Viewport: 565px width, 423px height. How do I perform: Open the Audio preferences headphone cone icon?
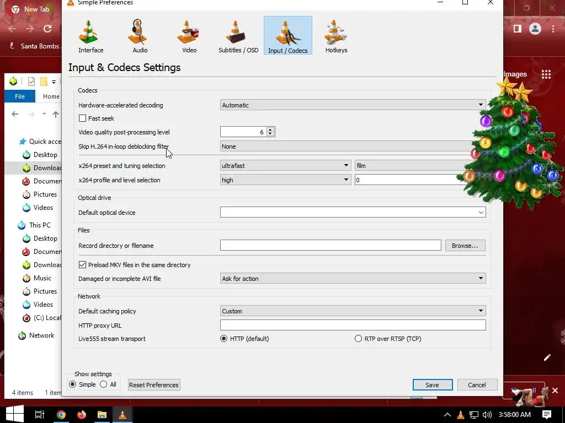click(x=140, y=36)
